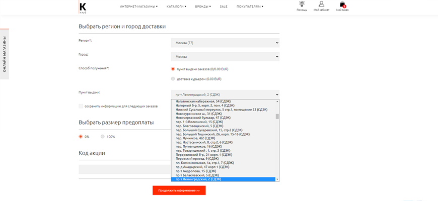Click pickup list scroll up arrow

[x=277, y=102]
